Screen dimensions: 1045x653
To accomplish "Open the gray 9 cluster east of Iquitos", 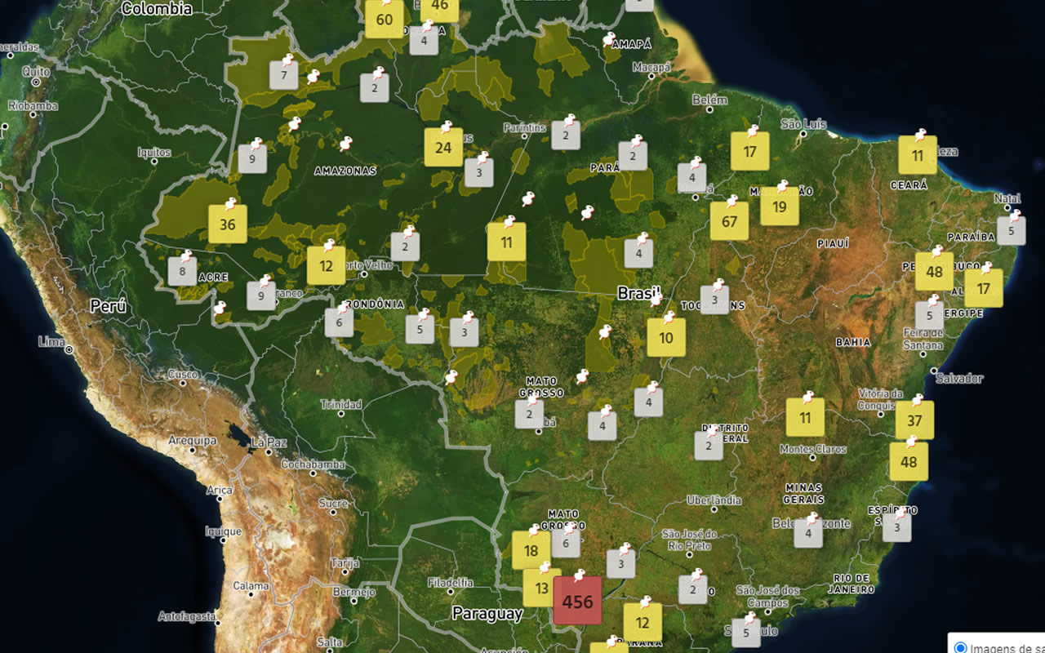I will [252, 158].
